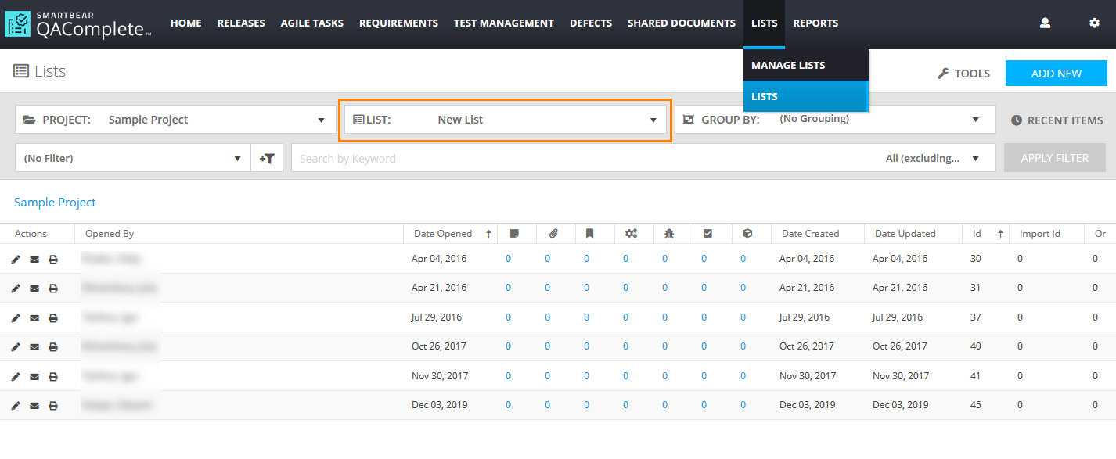Click the Search by Keyword field
1116x459 pixels.
(x=579, y=158)
